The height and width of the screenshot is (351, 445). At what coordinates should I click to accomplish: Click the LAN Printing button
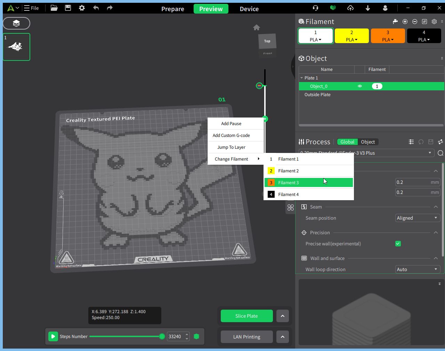tap(247, 337)
